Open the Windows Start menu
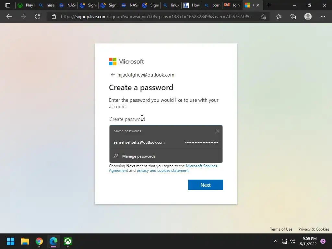 10,241
